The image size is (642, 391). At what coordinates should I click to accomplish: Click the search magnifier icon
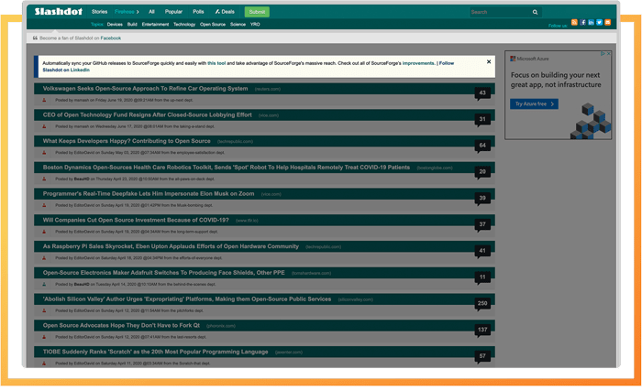(x=535, y=12)
